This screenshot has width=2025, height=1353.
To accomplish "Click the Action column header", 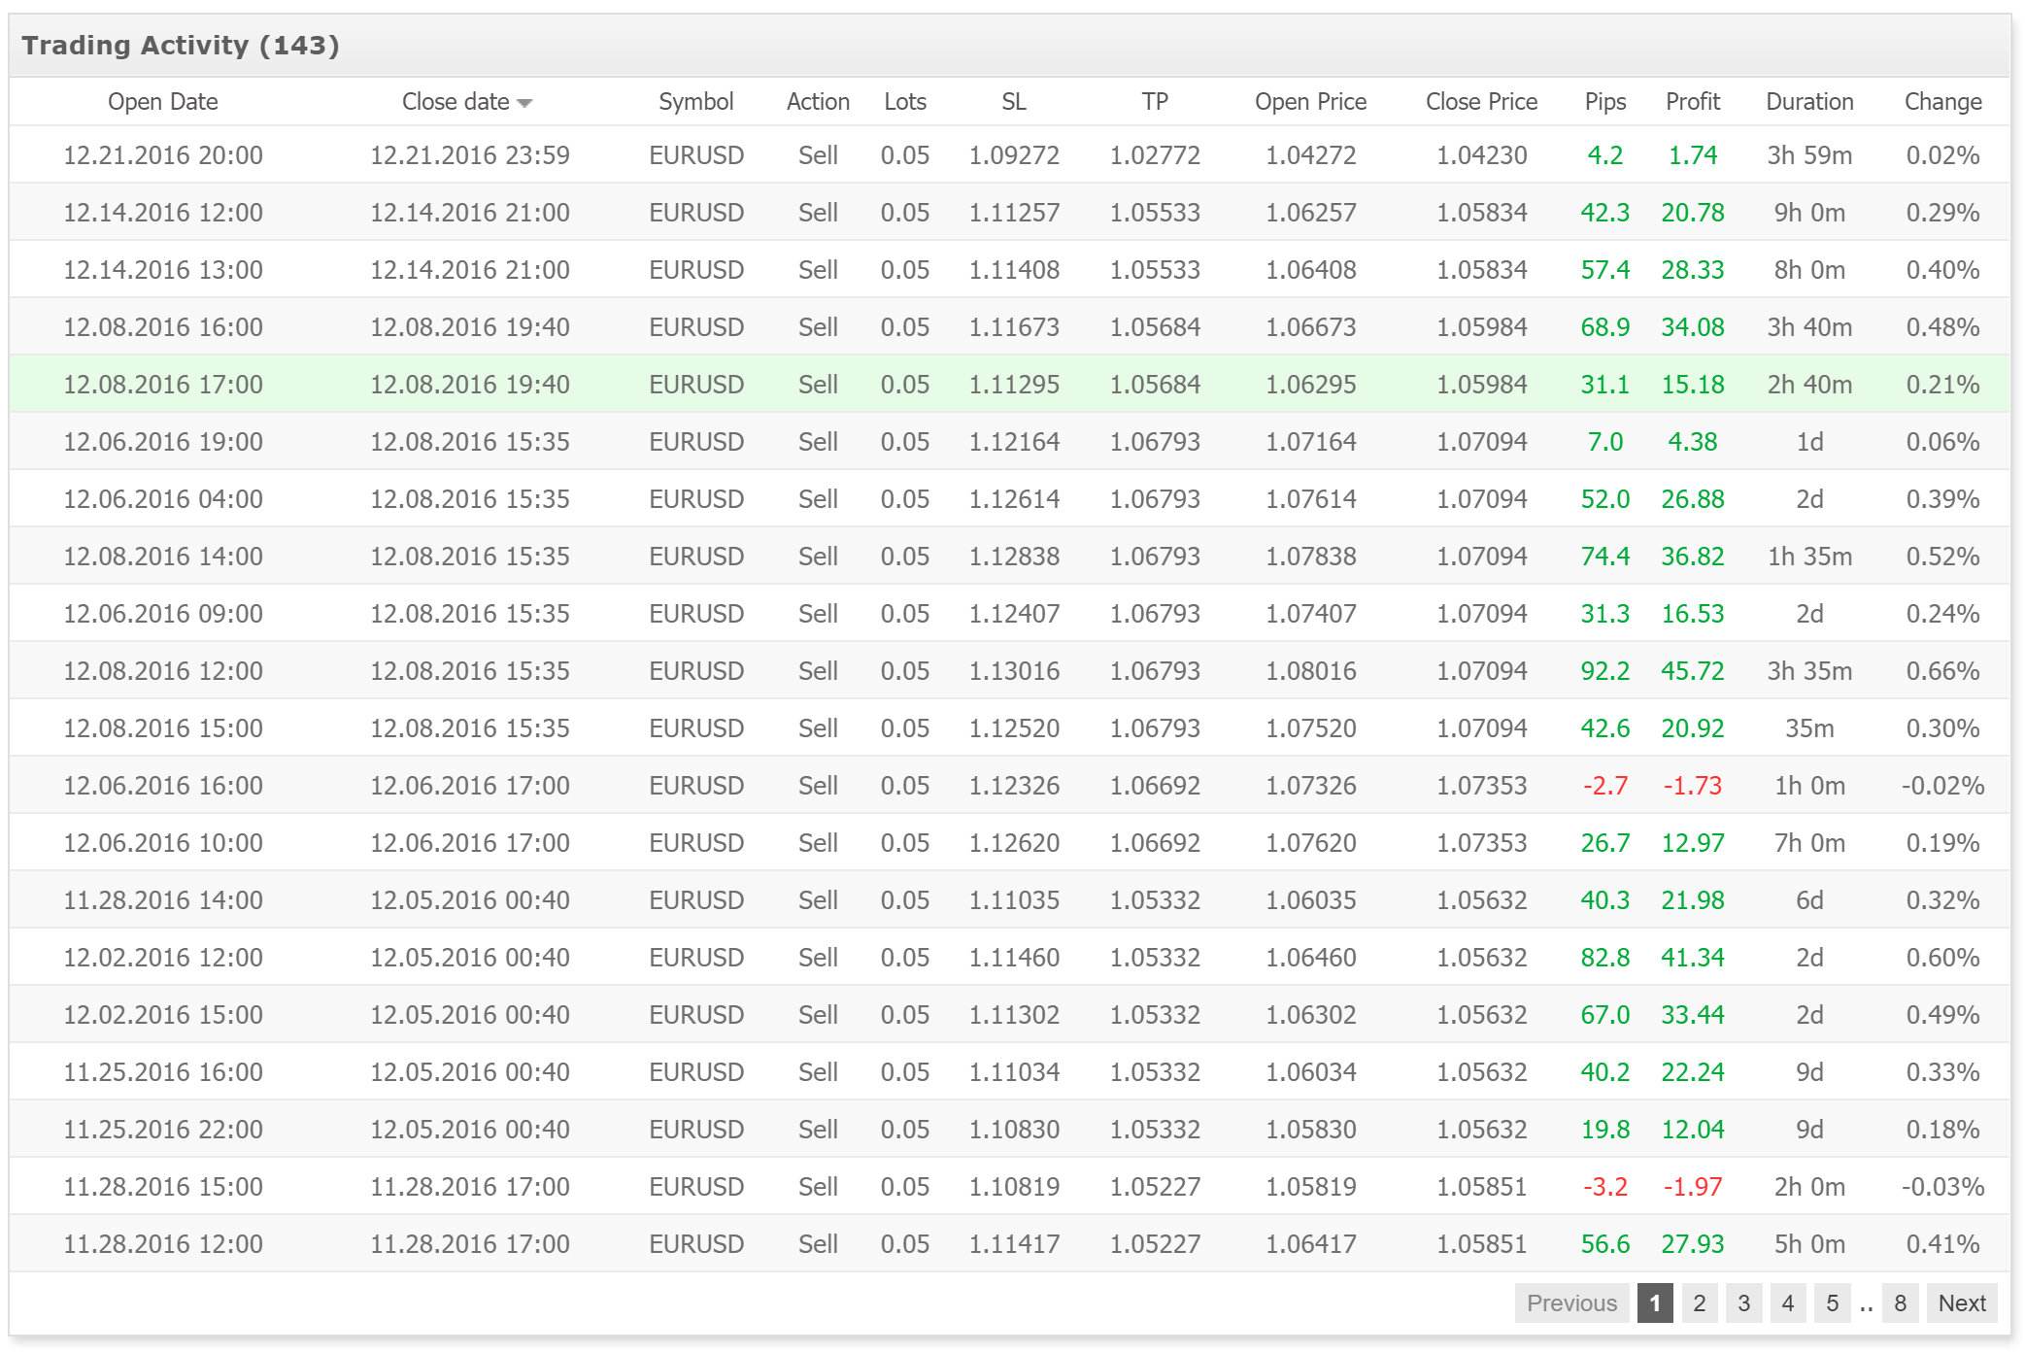I will 818,102.
